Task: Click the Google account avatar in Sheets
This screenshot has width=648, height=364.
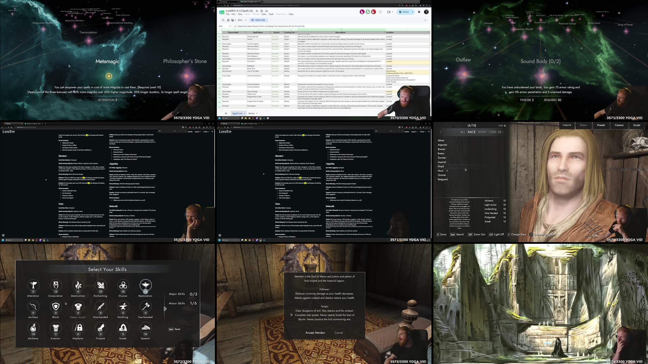Action: (426, 12)
